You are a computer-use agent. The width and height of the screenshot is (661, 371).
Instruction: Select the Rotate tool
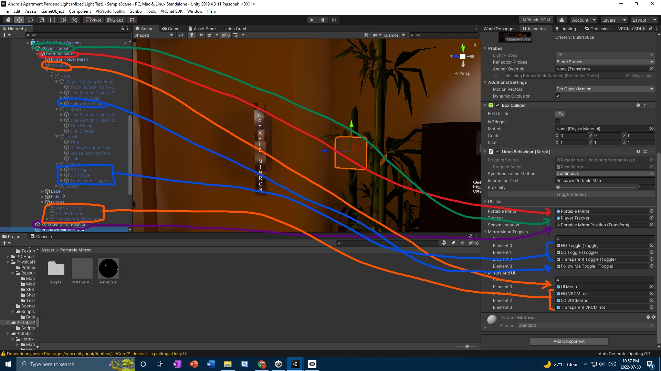pyautogui.click(x=30, y=20)
